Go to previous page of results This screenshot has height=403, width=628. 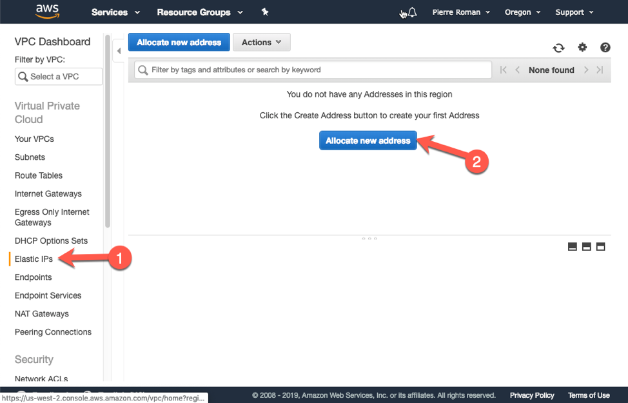tap(517, 70)
